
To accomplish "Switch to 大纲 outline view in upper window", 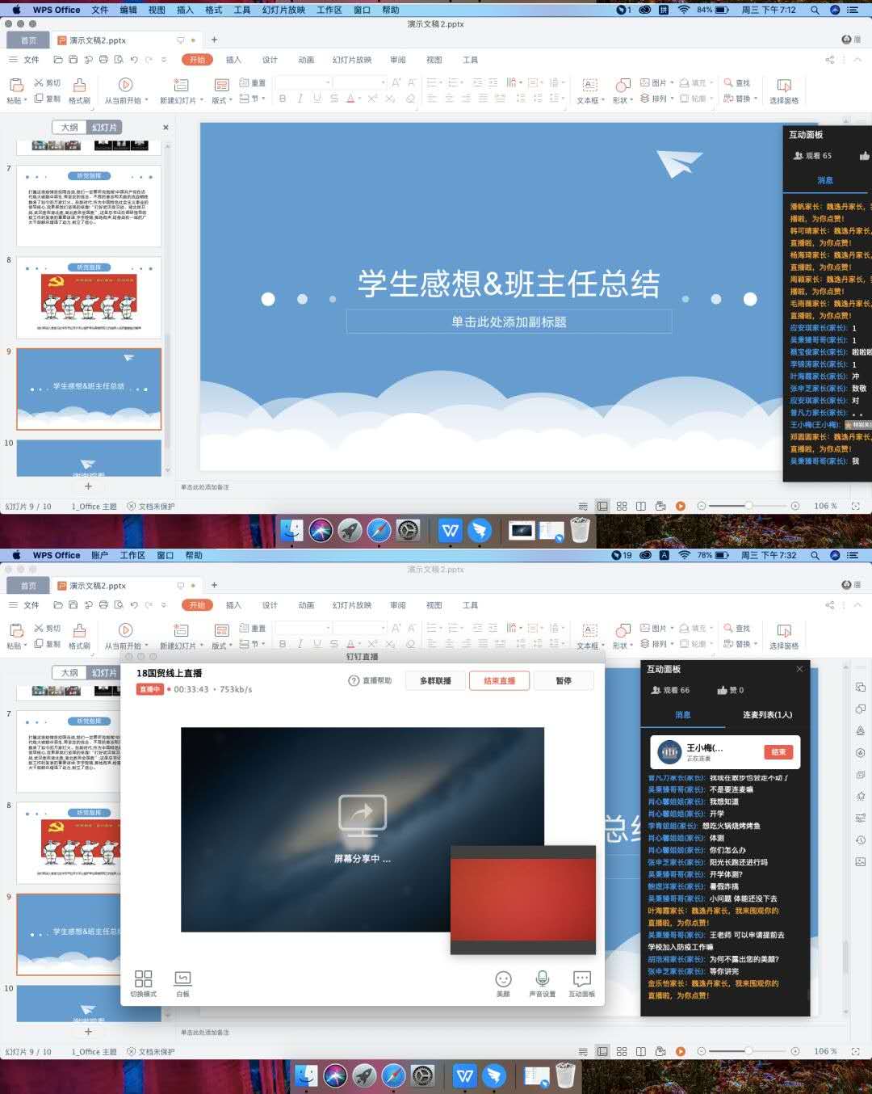I will [69, 128].
